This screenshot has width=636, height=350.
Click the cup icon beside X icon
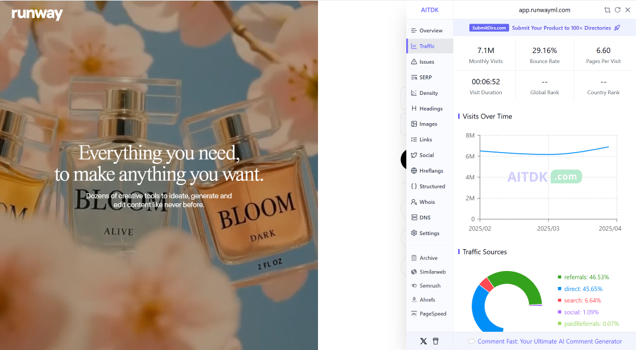pyautogui.click(x=436, y=341)
